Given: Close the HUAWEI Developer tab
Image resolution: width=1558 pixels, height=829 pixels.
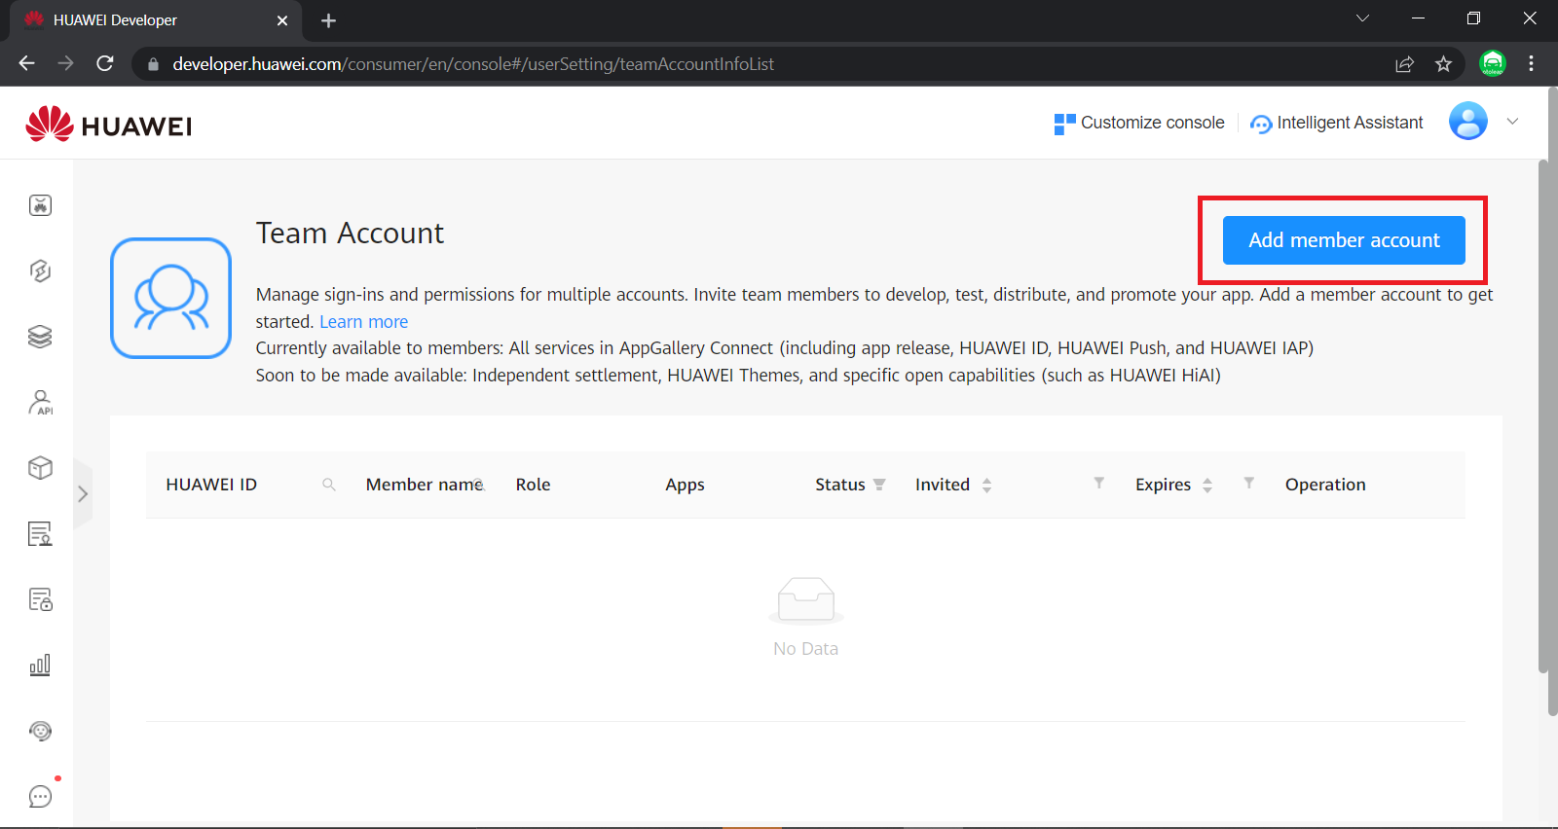Looking at the screenshot, I should (x=282, y=20).
